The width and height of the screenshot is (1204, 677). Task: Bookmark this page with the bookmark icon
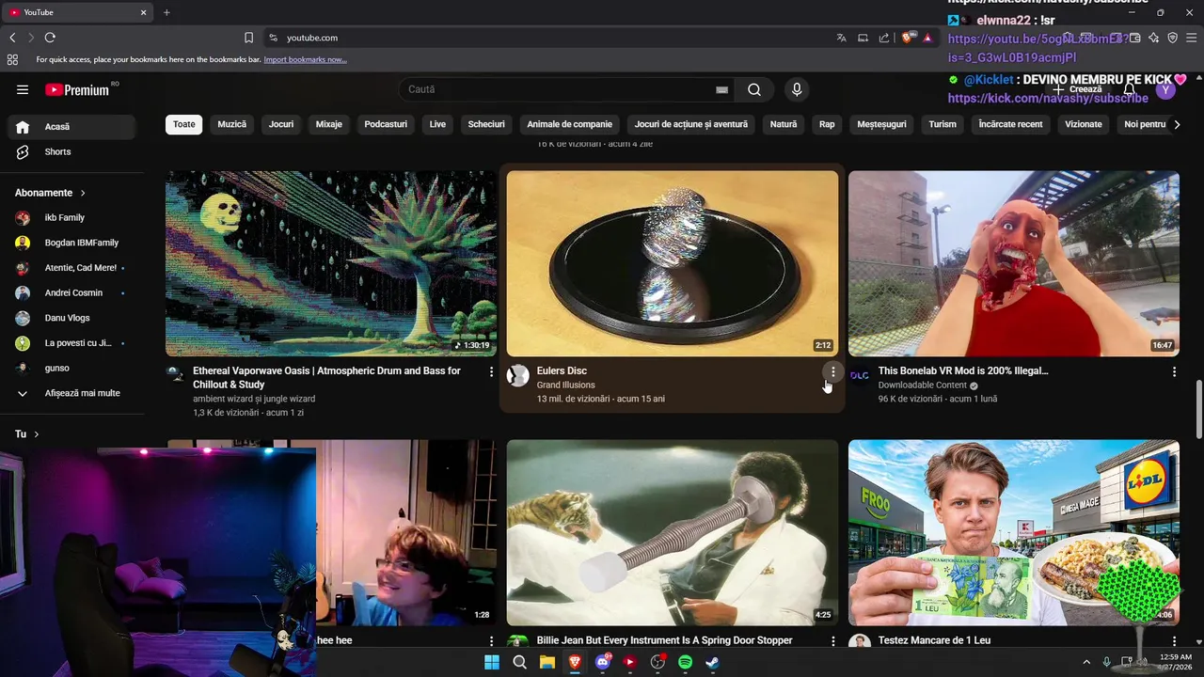pyautogui.click(x=248, y=38)
